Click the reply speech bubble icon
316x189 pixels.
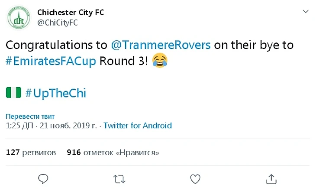pos(42,179)
